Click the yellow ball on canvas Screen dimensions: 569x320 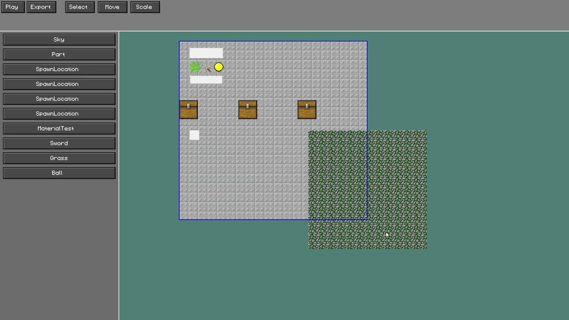click(218, 67)
